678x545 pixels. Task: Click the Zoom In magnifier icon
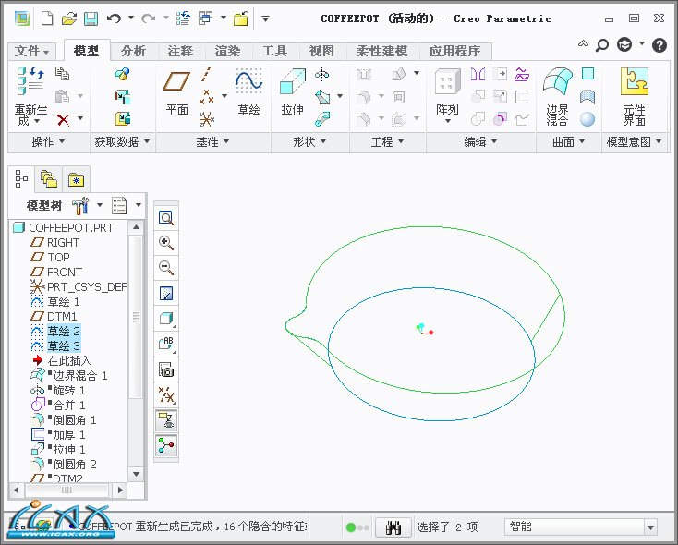tap(166, 243)
